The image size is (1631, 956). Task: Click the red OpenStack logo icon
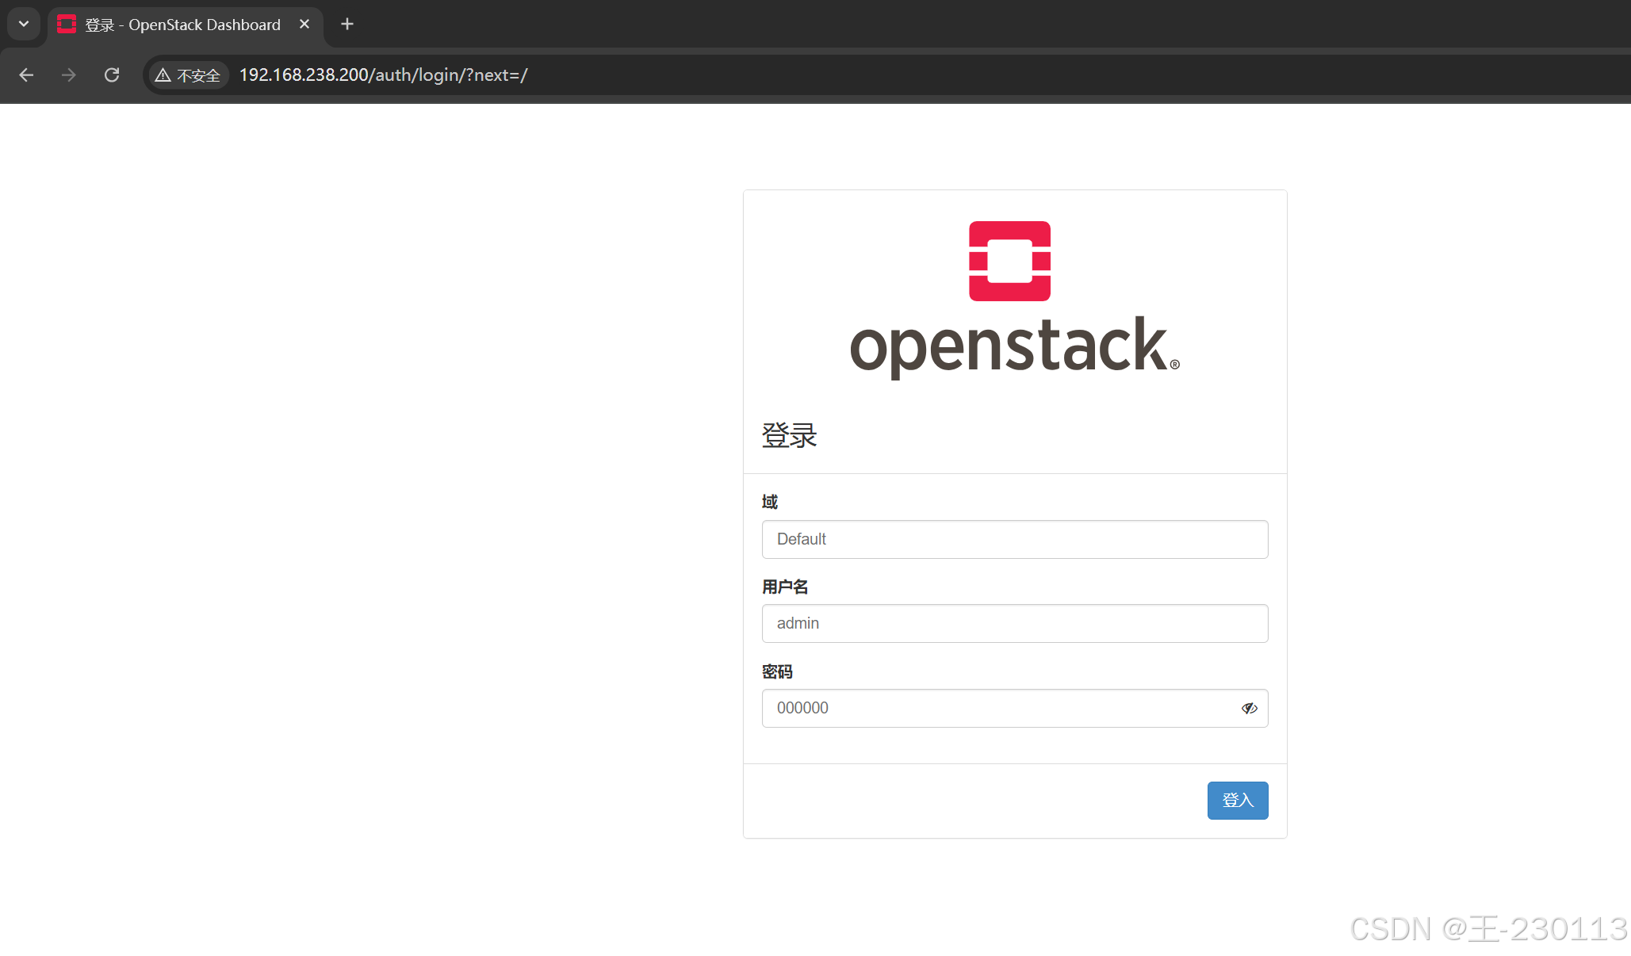[1009, 261]
